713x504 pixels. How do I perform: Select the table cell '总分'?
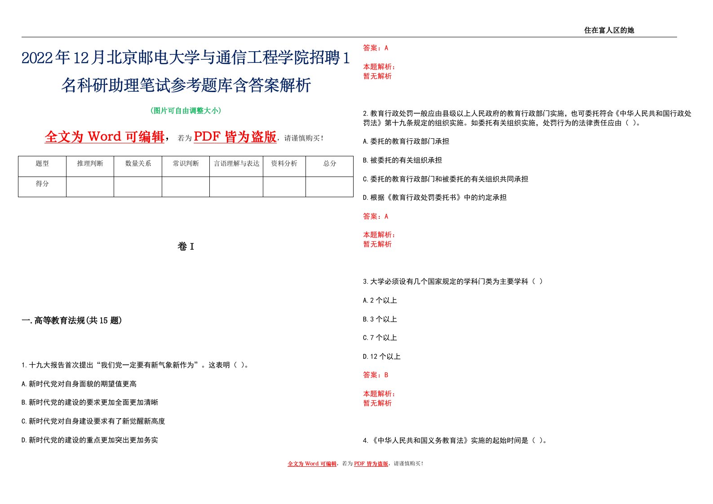click(x=330, y=166)
